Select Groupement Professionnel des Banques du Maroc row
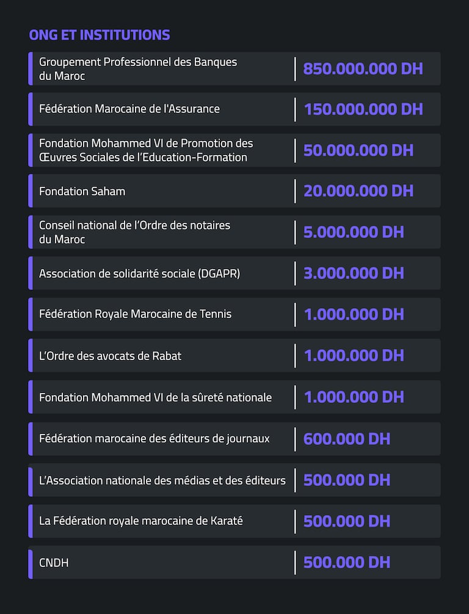The width and height of the screenshot is (469, 614). (x=138, y=69)
